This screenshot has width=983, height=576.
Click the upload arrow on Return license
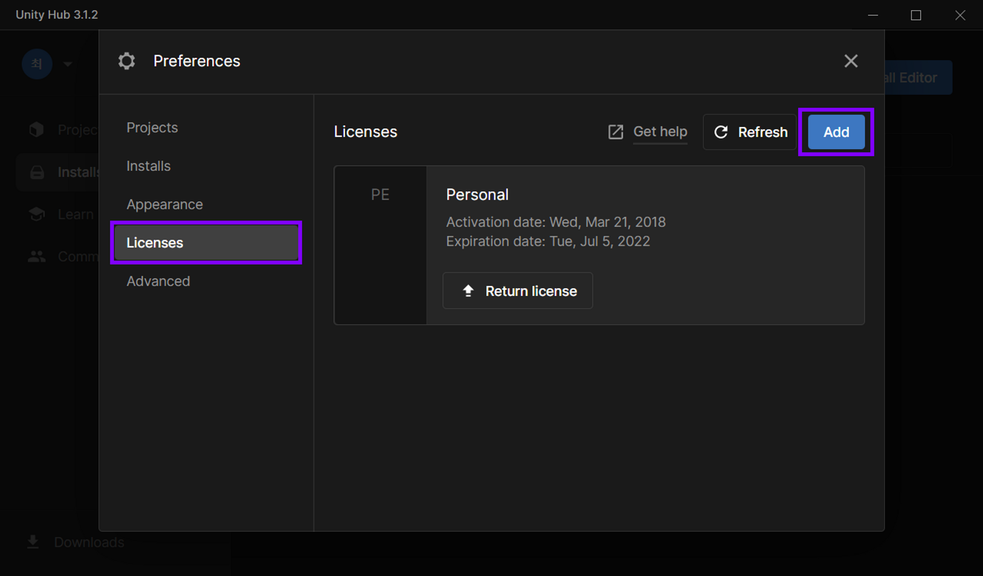(468, 291)
